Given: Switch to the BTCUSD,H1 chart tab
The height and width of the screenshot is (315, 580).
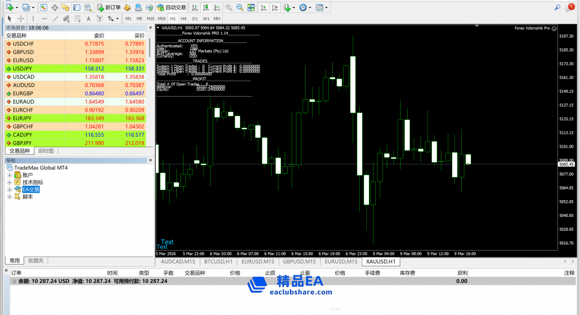Looking at the screenshot, I should pos(218,262).
